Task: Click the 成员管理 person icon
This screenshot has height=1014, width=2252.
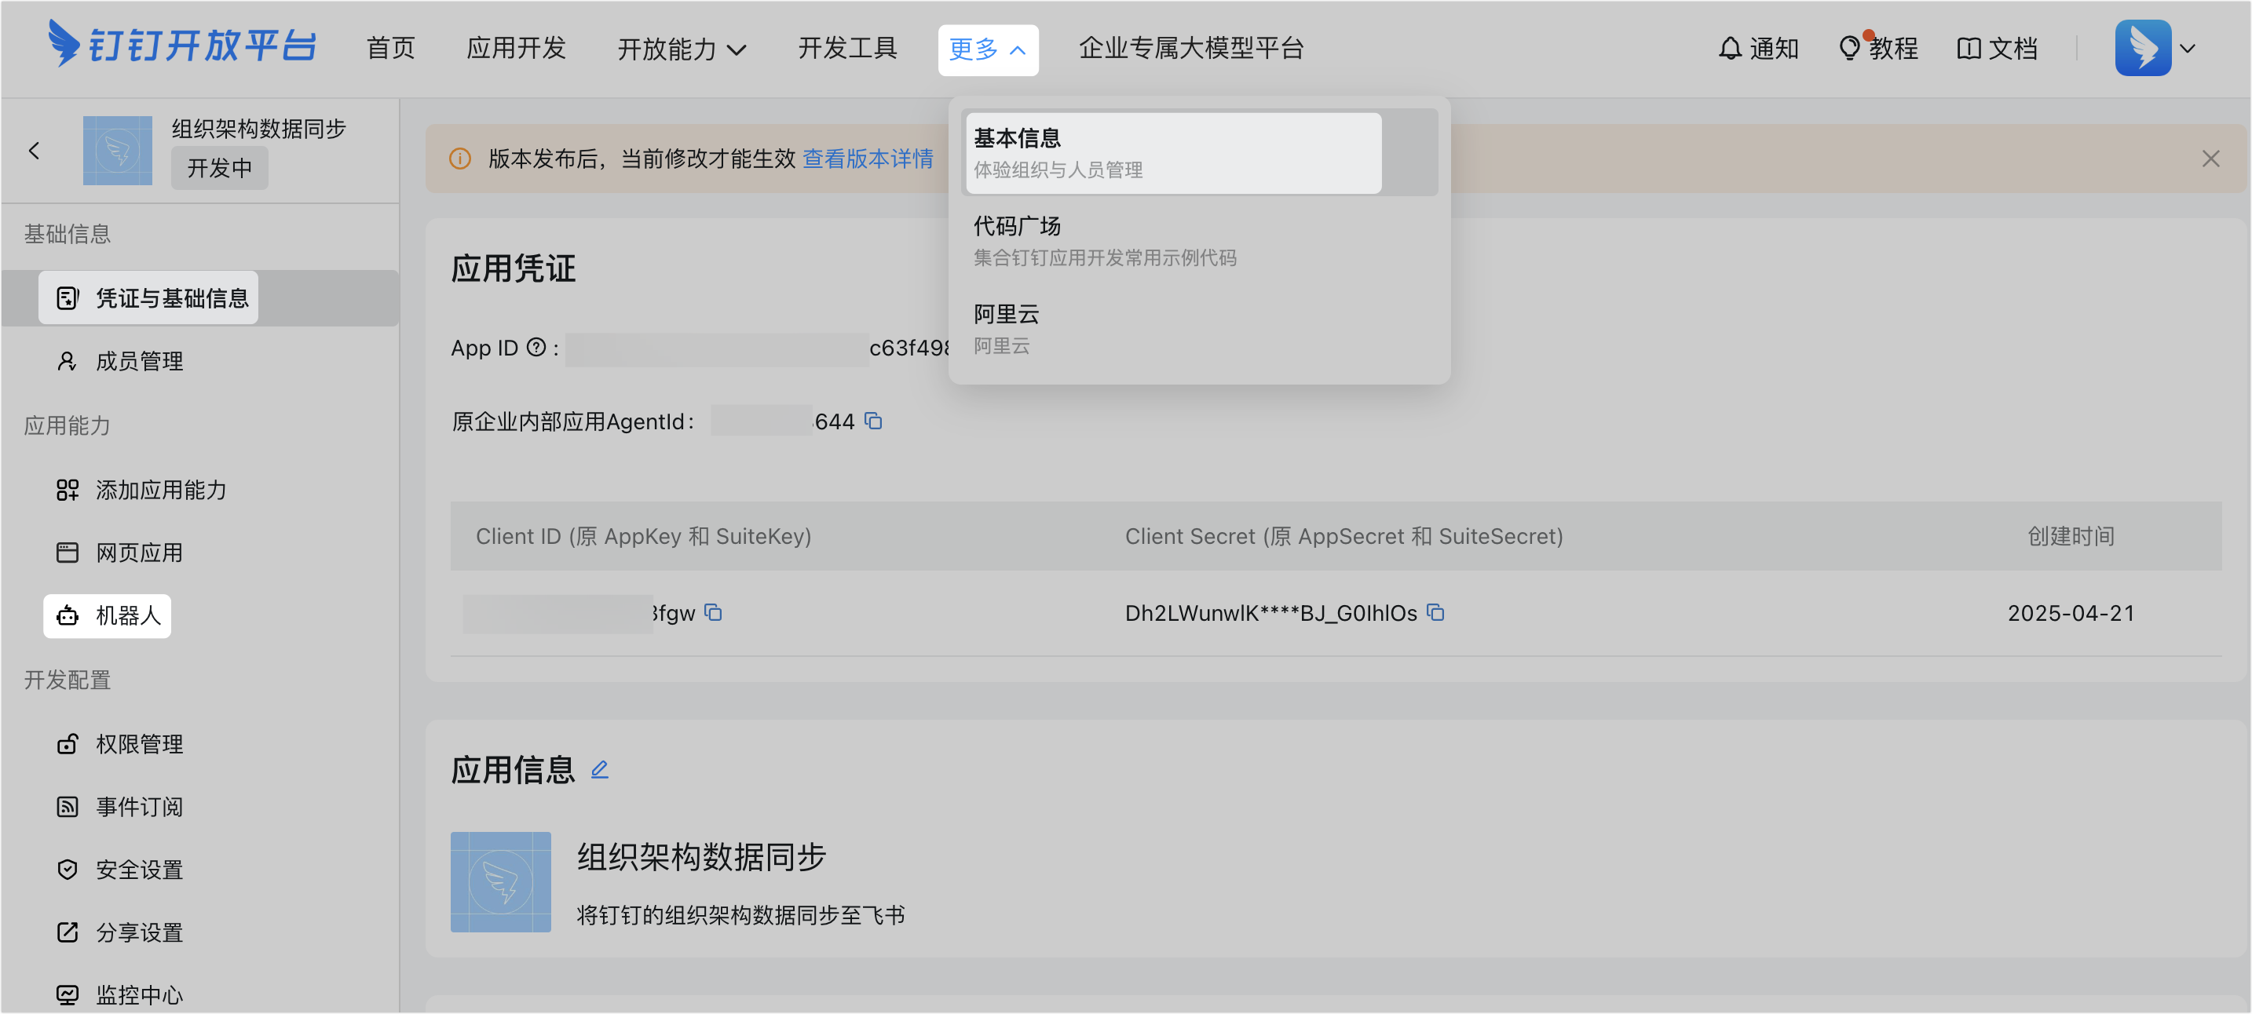Action: pos(67,361)
